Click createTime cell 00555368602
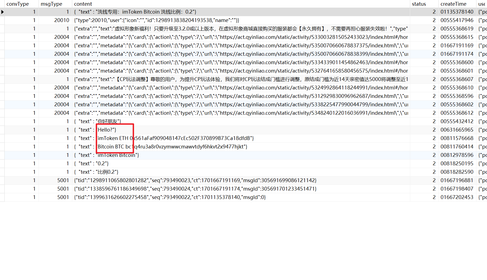The width and height of the screenshot is (487, 280). [x=457, y=105]
